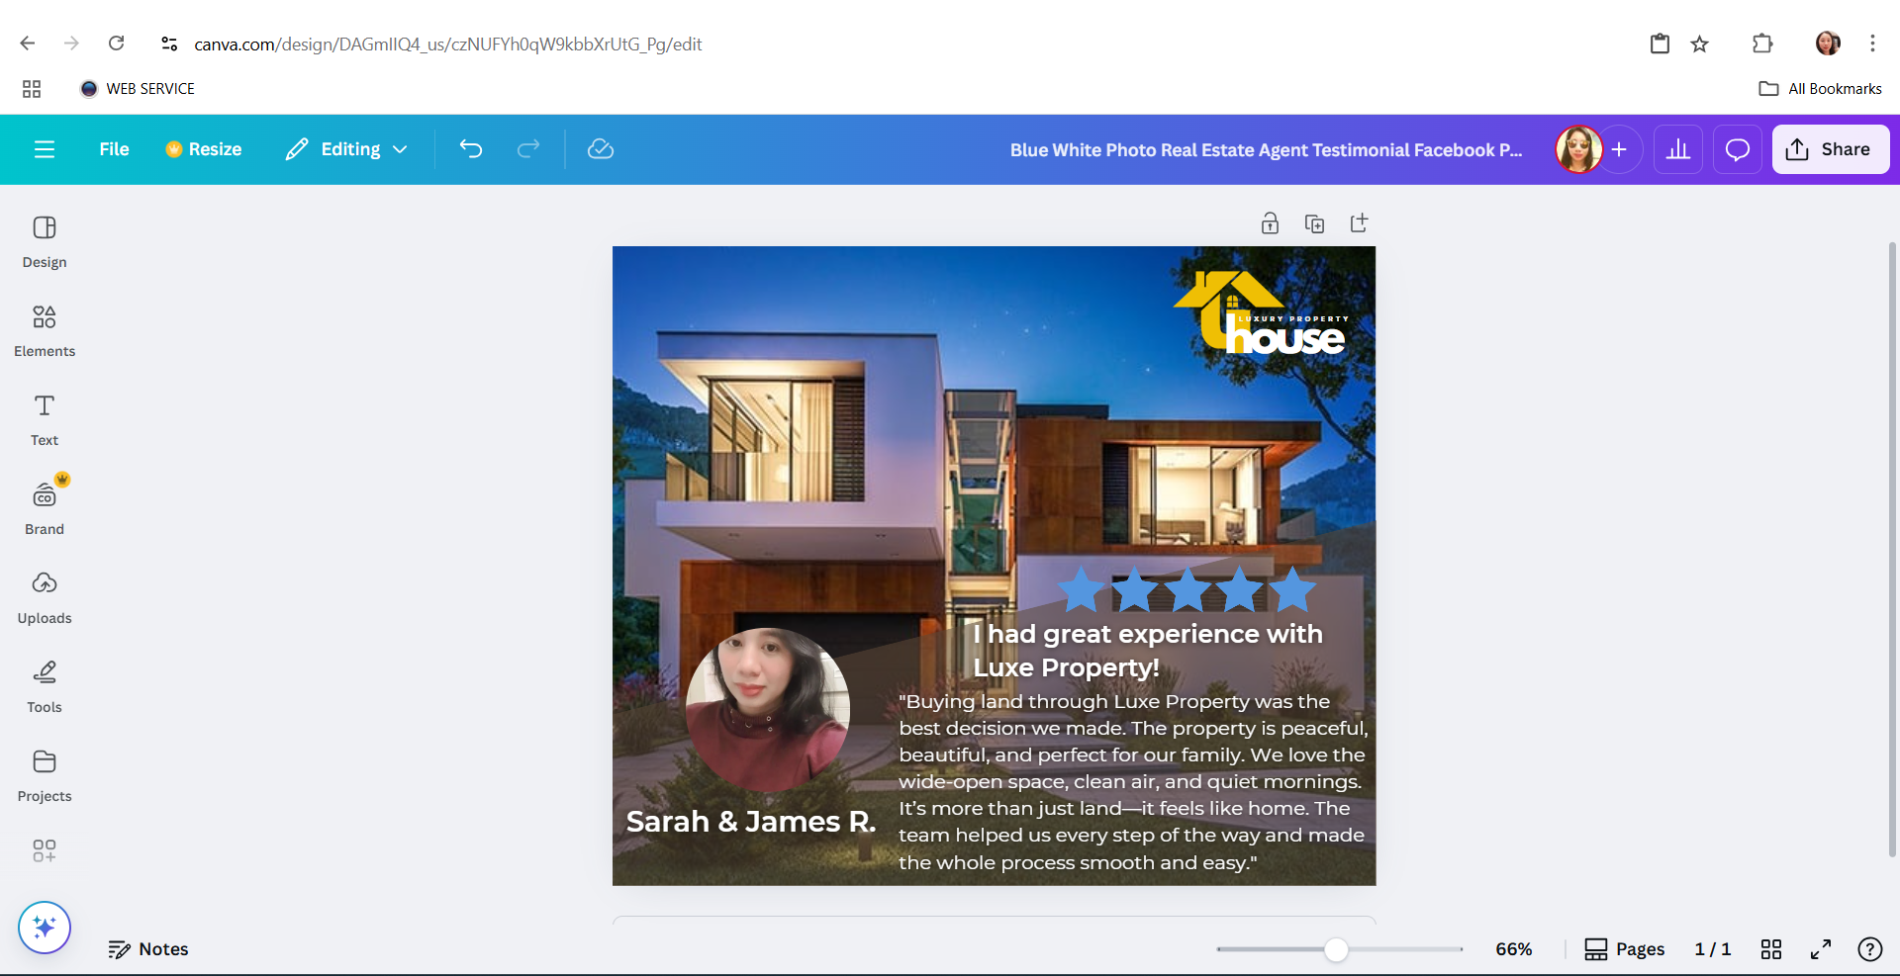Image resolution: width=1900 pixels, height=976 pixels.
Task: Open the Design panel
Action: coord(45,242)
